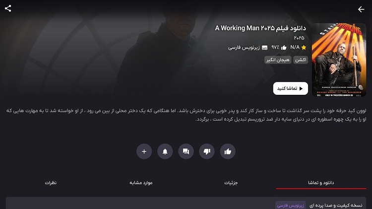This screenshot has width=372, height=209.
Task: Click the yellow star N/A rating
Action: click(299, 47)
